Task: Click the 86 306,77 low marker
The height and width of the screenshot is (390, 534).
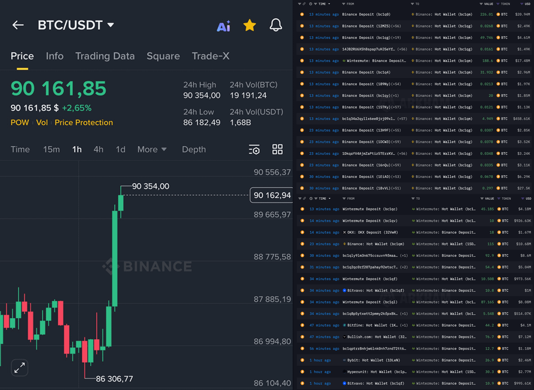Action: pos(114,379)
